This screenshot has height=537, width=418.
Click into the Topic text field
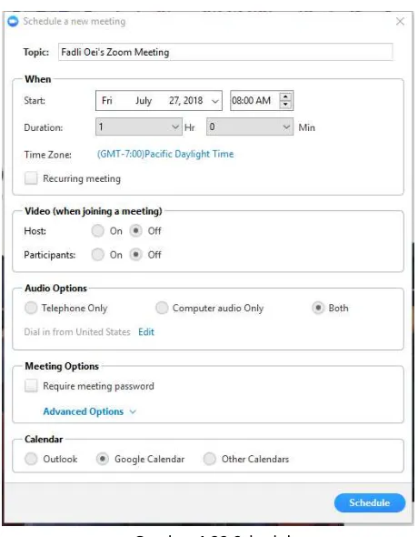click(225, 52)
